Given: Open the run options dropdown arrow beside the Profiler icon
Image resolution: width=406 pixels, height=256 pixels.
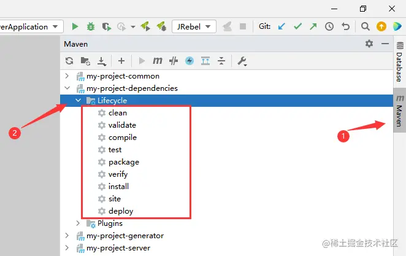Looking at the screenshot, I should [x=133, y=26].
